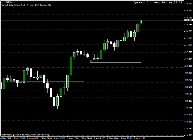
Task: Click the 7 May 09:00 time label
Action: click(46, 138)
